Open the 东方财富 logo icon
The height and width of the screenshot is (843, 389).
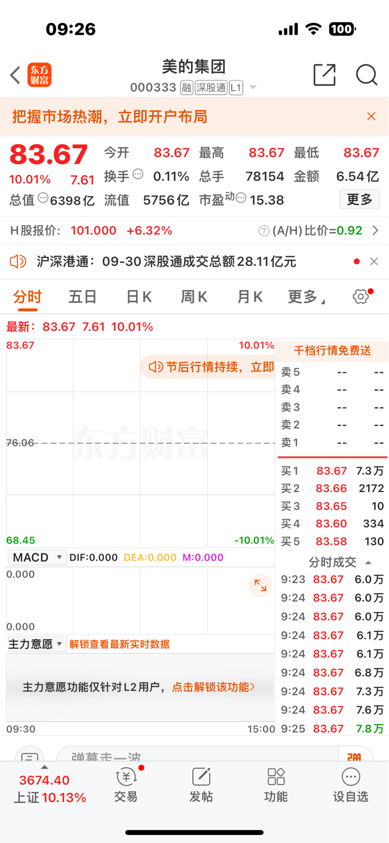tap(39, 75)
